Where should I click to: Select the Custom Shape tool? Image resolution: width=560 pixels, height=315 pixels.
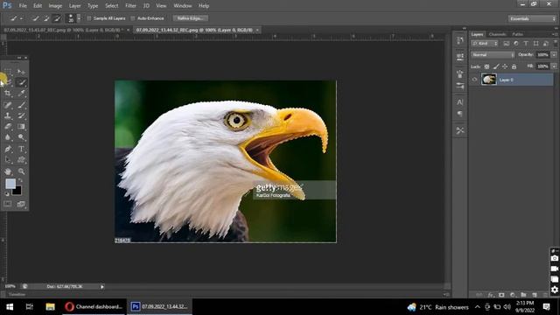pos(21,159)
